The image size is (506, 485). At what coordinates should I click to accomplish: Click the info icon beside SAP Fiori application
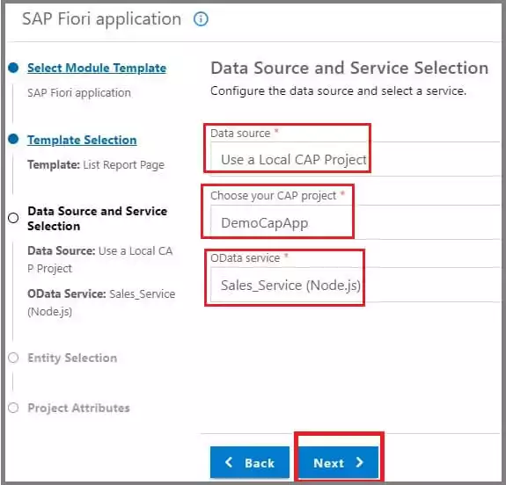201,19
